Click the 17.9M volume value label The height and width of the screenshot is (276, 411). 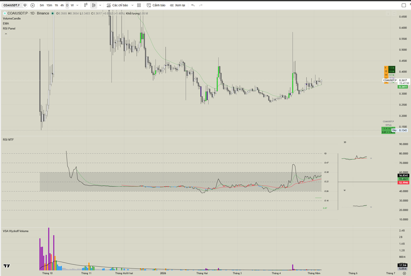point(402,265)
